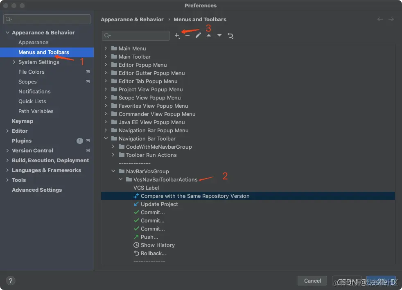Viewport: 402px width, 290px height.
Task: Click the Restore defaults icon
Action: coord(230,36)
